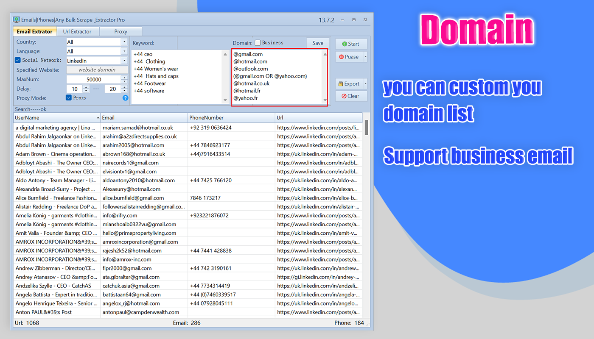Select email 'mariam.samad@hotmail.co.uk'
Image resolution: width=594 pixels, height=339 pixels.
pos(138,128)
